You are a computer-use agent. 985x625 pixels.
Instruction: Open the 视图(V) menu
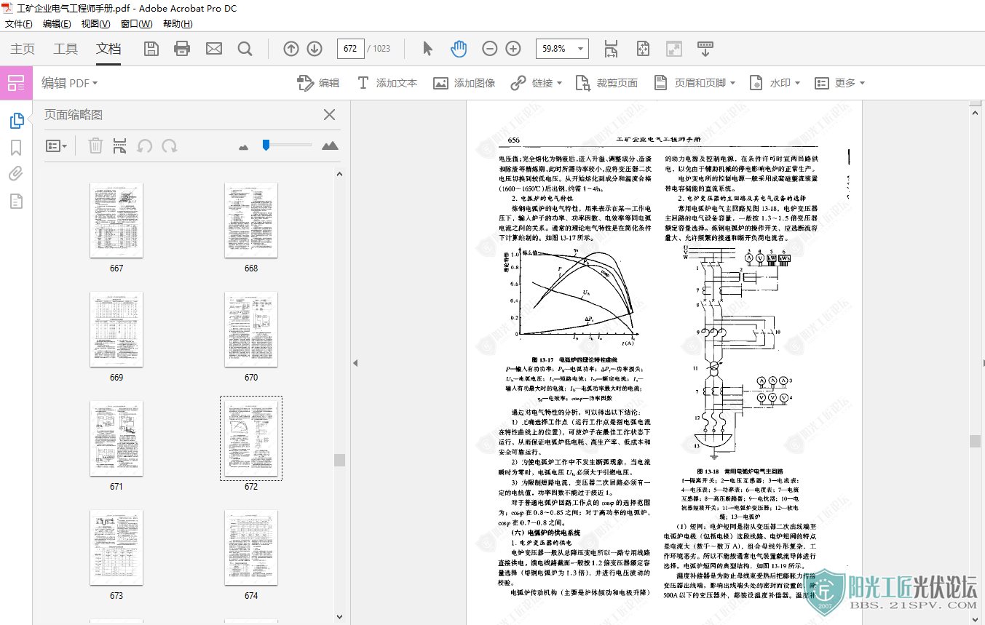point(95,24)
